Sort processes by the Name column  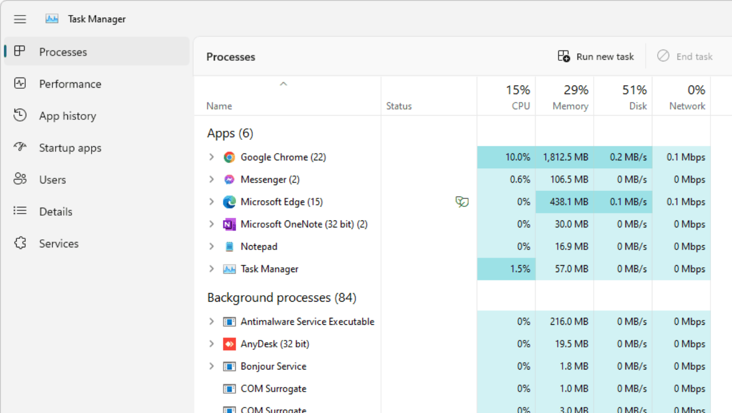coord(219,106)
